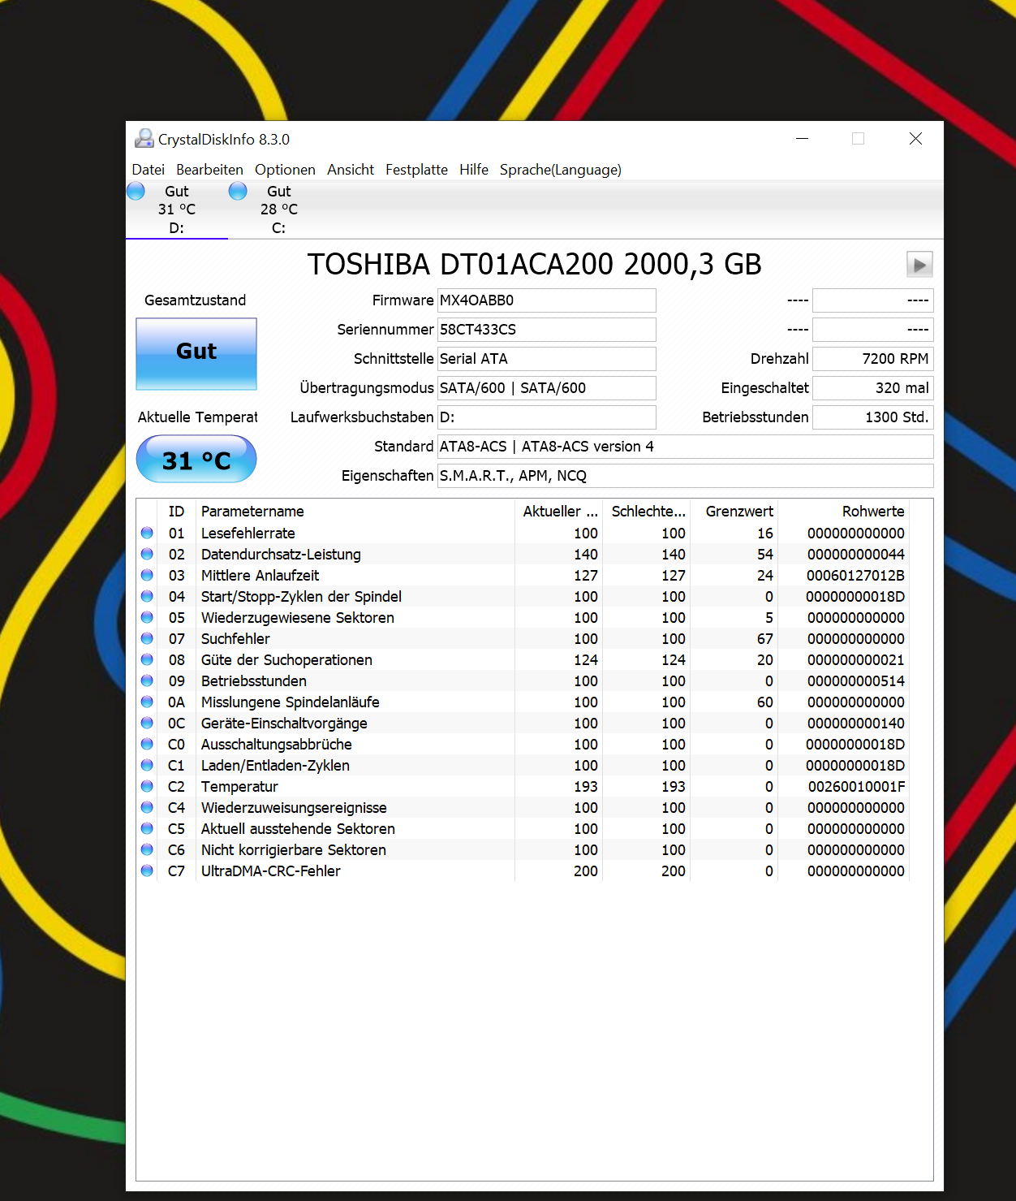Screen dimensions: 1016x1201
Task: Click the Schlechte... column header
Action: pyautogui.click(x=648, y=512)
